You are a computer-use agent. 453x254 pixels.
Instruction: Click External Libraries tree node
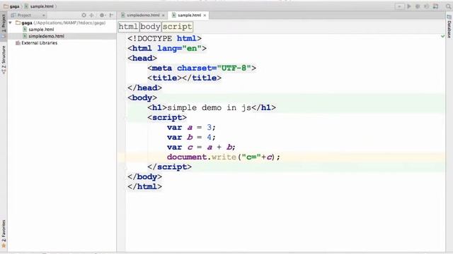pos(40,43)
